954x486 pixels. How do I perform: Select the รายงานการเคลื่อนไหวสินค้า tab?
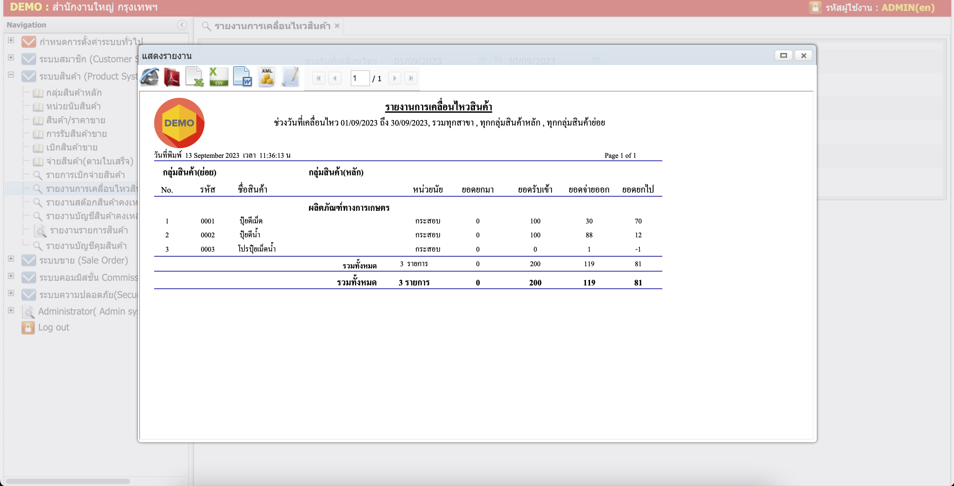click(x=272, y=26)
